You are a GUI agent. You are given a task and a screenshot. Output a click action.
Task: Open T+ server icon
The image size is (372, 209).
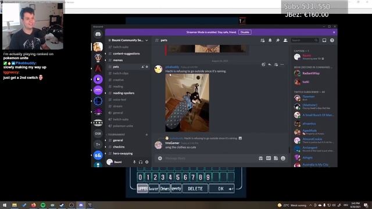(98, 145)
